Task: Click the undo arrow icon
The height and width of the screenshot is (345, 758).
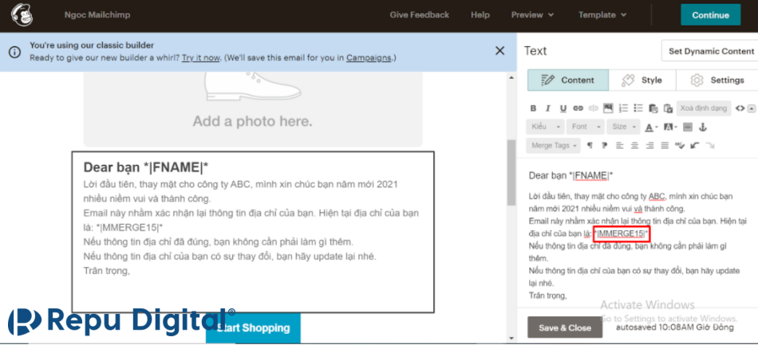Action: tap(694, 146)
